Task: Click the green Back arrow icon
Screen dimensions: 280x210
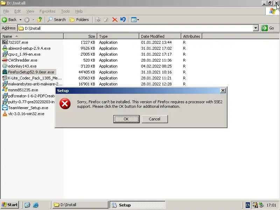Action: click(x=5, y=20)
